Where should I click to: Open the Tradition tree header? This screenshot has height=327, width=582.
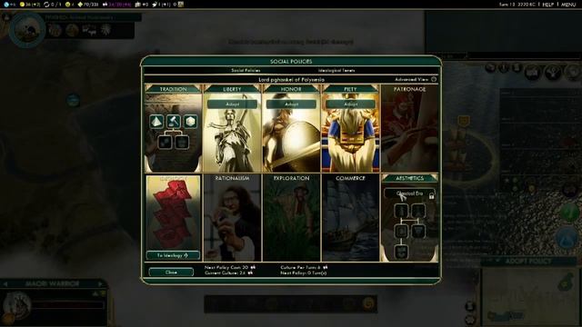pyautogui.click(x=174, y=89)
